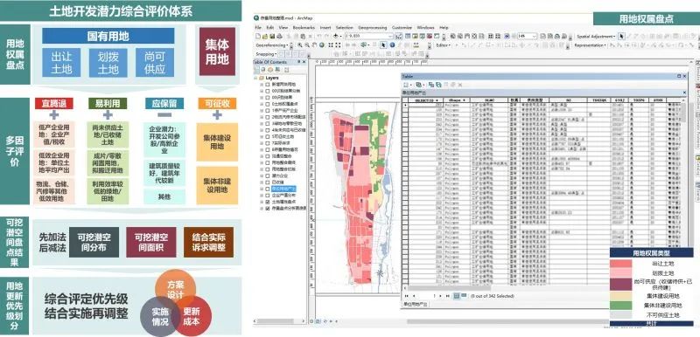Open the Snapping dropdown menu
700x337 pixels.
click(267, 54)
